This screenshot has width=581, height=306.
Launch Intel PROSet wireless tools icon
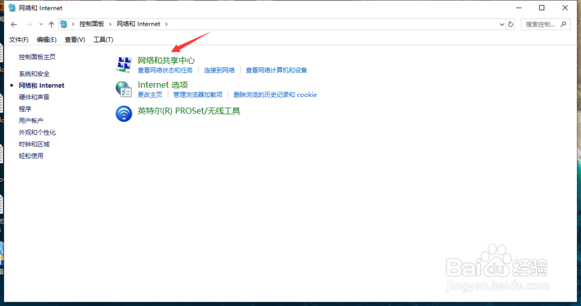tap(124, 113)
